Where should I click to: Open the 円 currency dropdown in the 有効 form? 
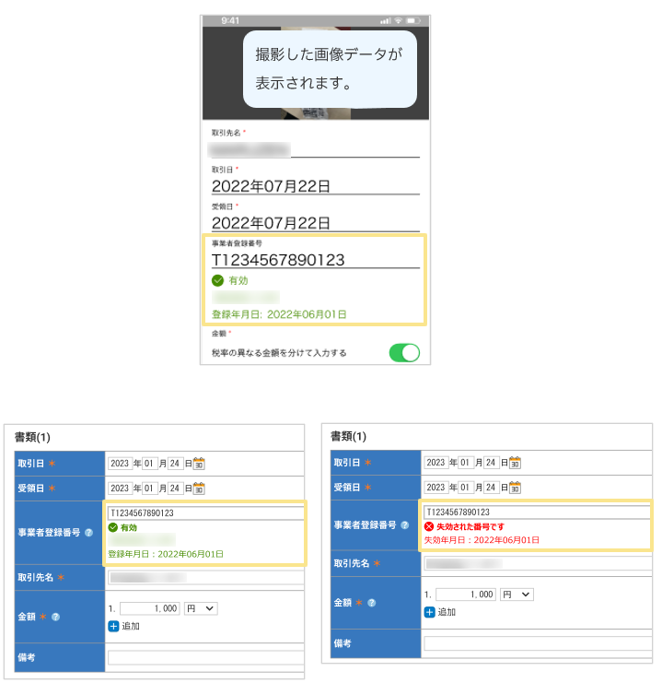(x=200, y=608)
